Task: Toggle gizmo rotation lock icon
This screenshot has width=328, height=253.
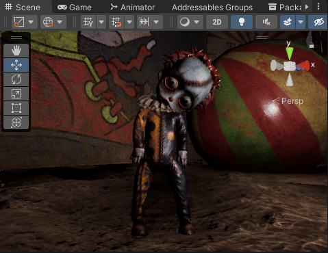Action: pyautogui.click(x=312, y=45)
